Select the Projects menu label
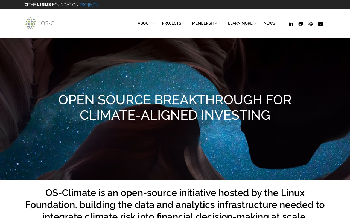 point(171,23)
